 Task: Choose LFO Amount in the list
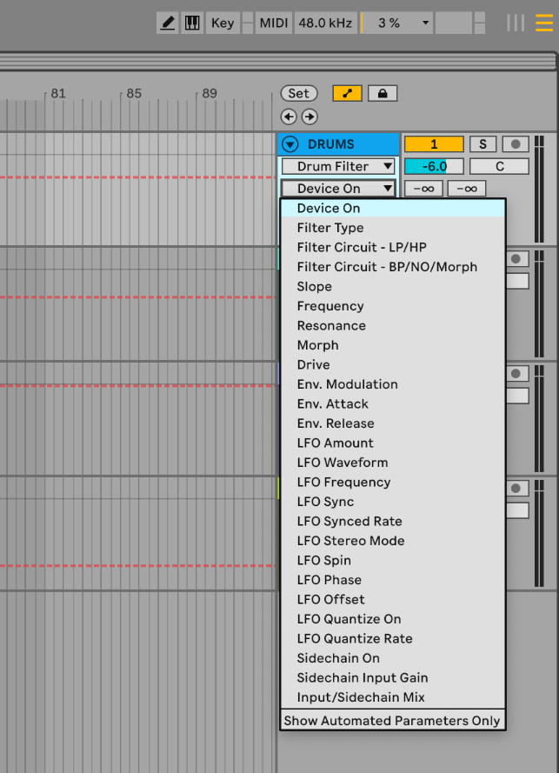(x=335, y=443)
